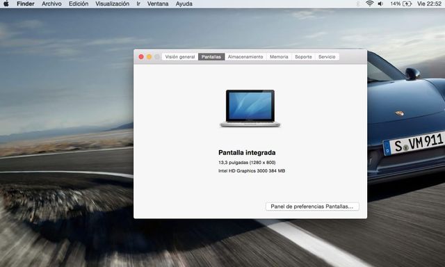Click the Pantalla integrada heading
This screenshot has height=267, width=445.
pos(247,153)
